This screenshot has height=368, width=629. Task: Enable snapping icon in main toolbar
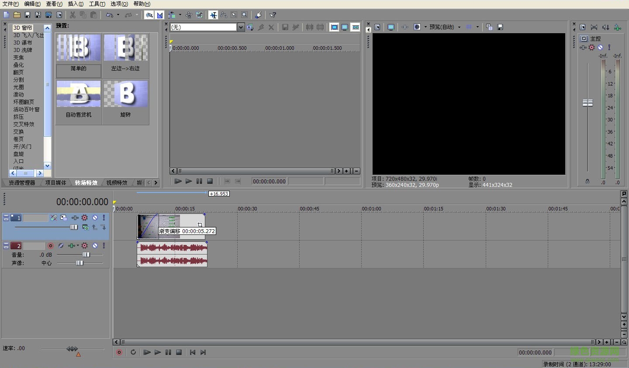(149, 15)
